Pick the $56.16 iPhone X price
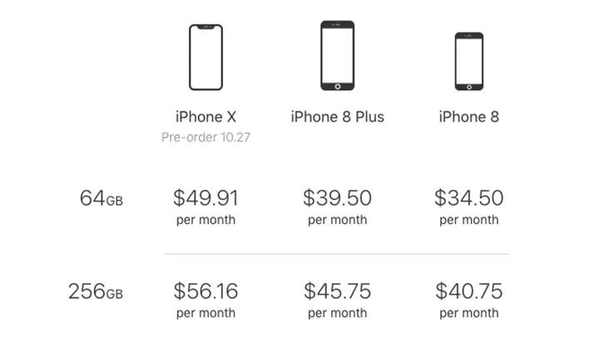Screen dimensions: 599x363 [205, 291]
